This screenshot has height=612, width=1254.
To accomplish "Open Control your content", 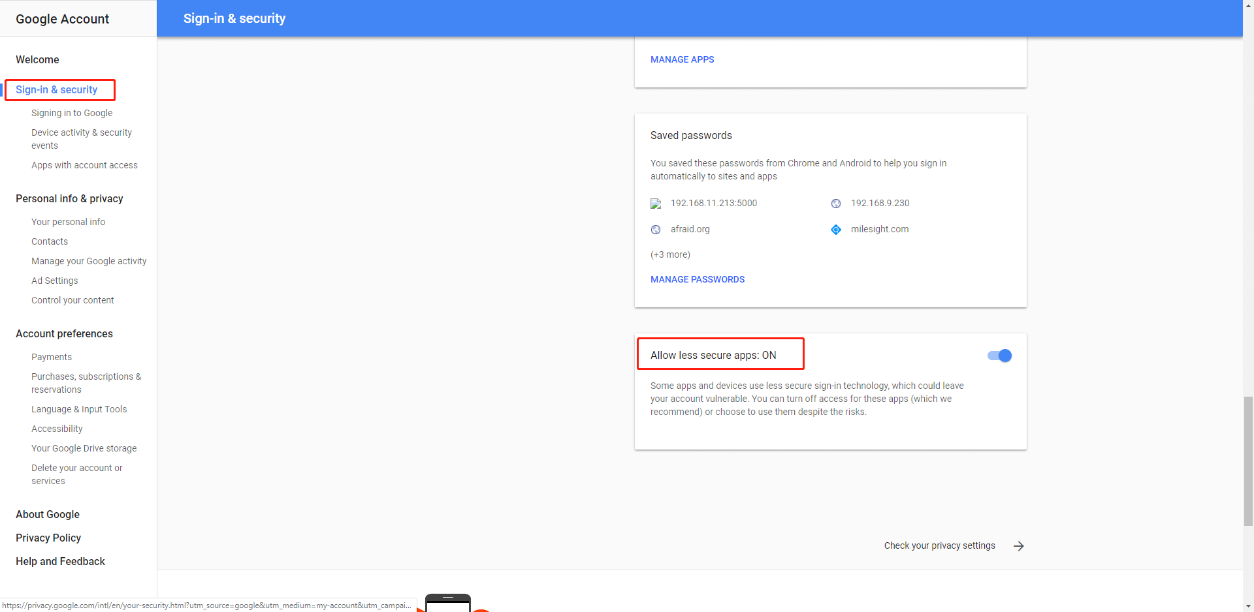I will (72, 300).
